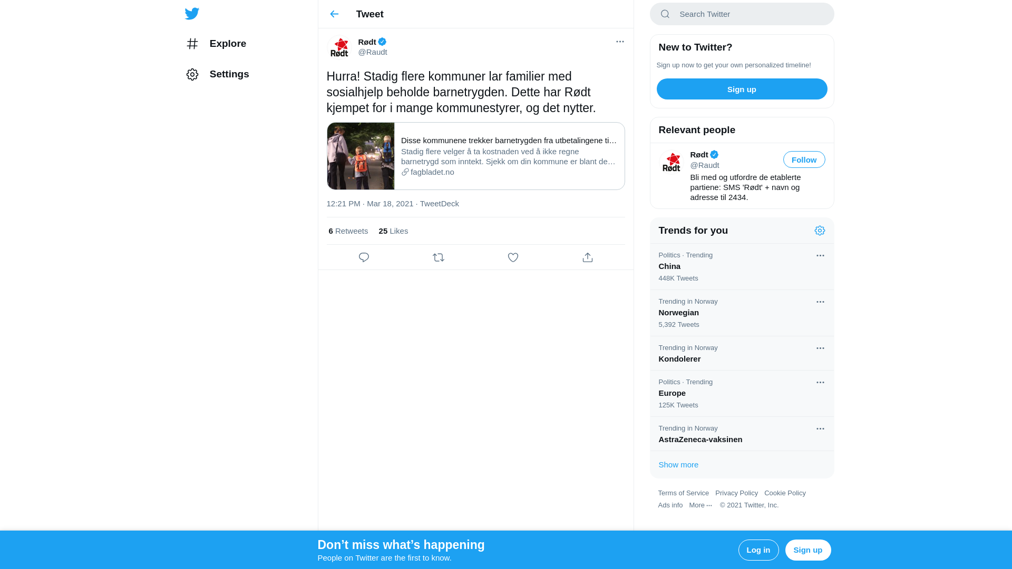This screenshot has height=569, width=1012.
Task: Retweet the Rødt tweet
Action: pyautogui.click(x=439, y=257)
